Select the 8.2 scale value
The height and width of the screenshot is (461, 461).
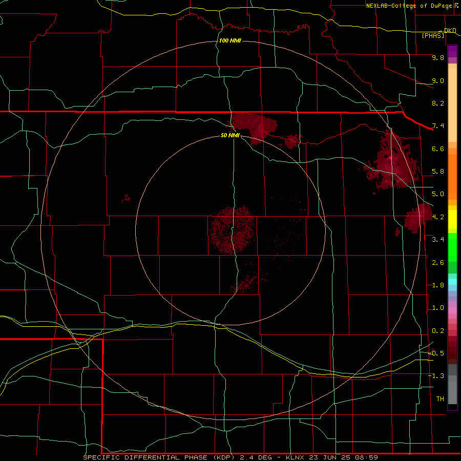[438, 103]
